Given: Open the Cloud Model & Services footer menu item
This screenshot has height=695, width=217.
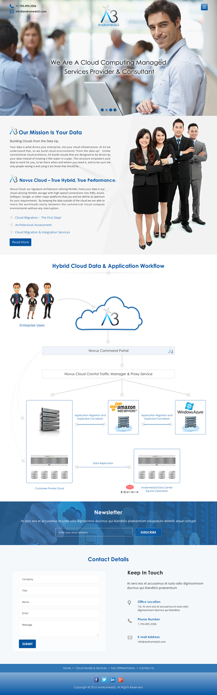Looking at the screenshot, I should point(91,668).
